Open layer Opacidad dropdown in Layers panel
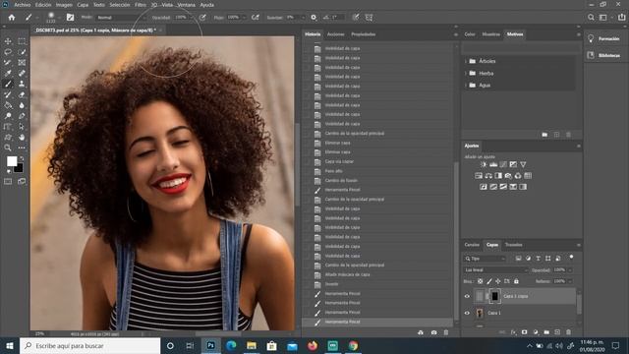The height and width of the screenshot is (354, 629). coord(570,270)
